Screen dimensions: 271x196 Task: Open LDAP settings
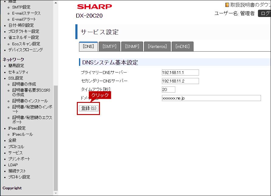[13, 165]
